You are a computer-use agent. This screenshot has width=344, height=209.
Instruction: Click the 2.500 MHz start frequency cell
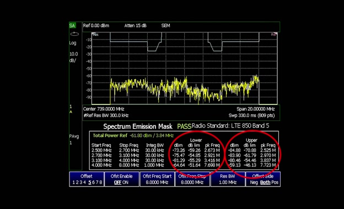(101, 150)
